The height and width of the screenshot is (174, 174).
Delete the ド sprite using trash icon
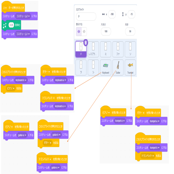click(x=86, y=43)
